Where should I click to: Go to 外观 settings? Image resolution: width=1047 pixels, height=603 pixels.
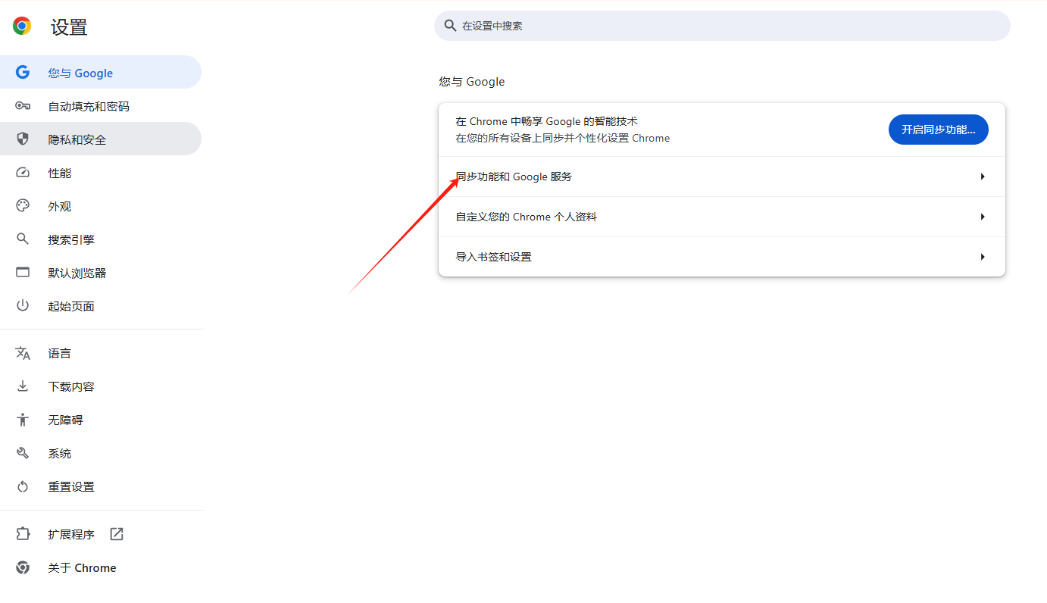[x=101, y=206]
